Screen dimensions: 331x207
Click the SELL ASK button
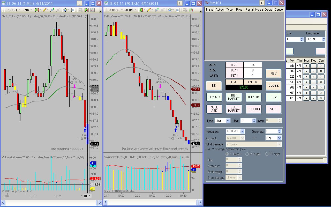[x=214, y=109]
